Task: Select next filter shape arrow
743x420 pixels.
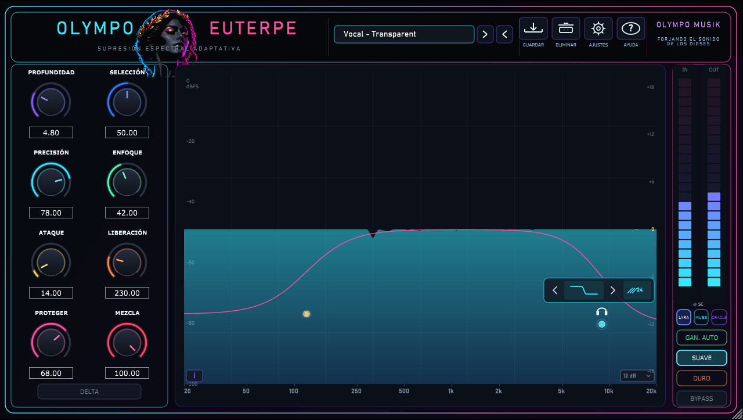Action: pos(612,290)
